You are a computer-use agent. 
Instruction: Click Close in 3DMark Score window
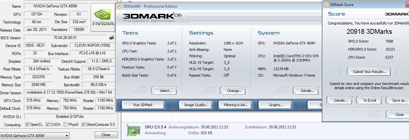(x=397, y=115)
